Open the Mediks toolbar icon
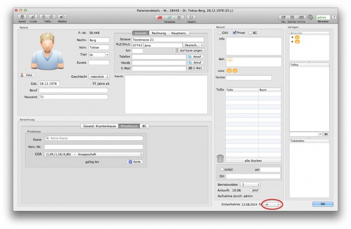Screen dimensions: 351x229 (62, 17)
